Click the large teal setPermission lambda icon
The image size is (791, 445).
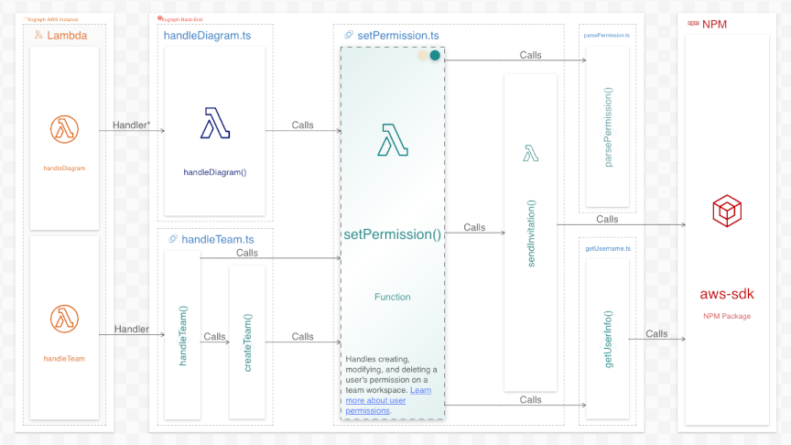[x=393, y=140]
